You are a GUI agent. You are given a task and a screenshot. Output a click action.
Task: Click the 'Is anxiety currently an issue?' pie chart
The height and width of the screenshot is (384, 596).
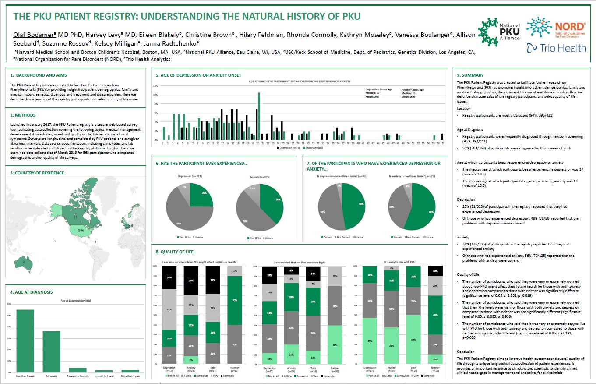tap(412, 206)
